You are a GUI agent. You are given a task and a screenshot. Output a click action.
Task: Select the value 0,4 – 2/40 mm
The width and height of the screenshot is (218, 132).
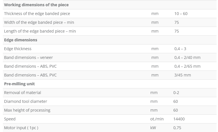pos(187,58)
